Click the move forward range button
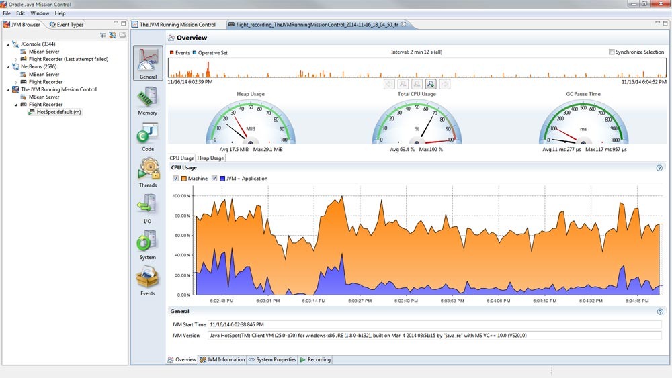This screenshot has height=378, width=672. [x=445, y=84]
